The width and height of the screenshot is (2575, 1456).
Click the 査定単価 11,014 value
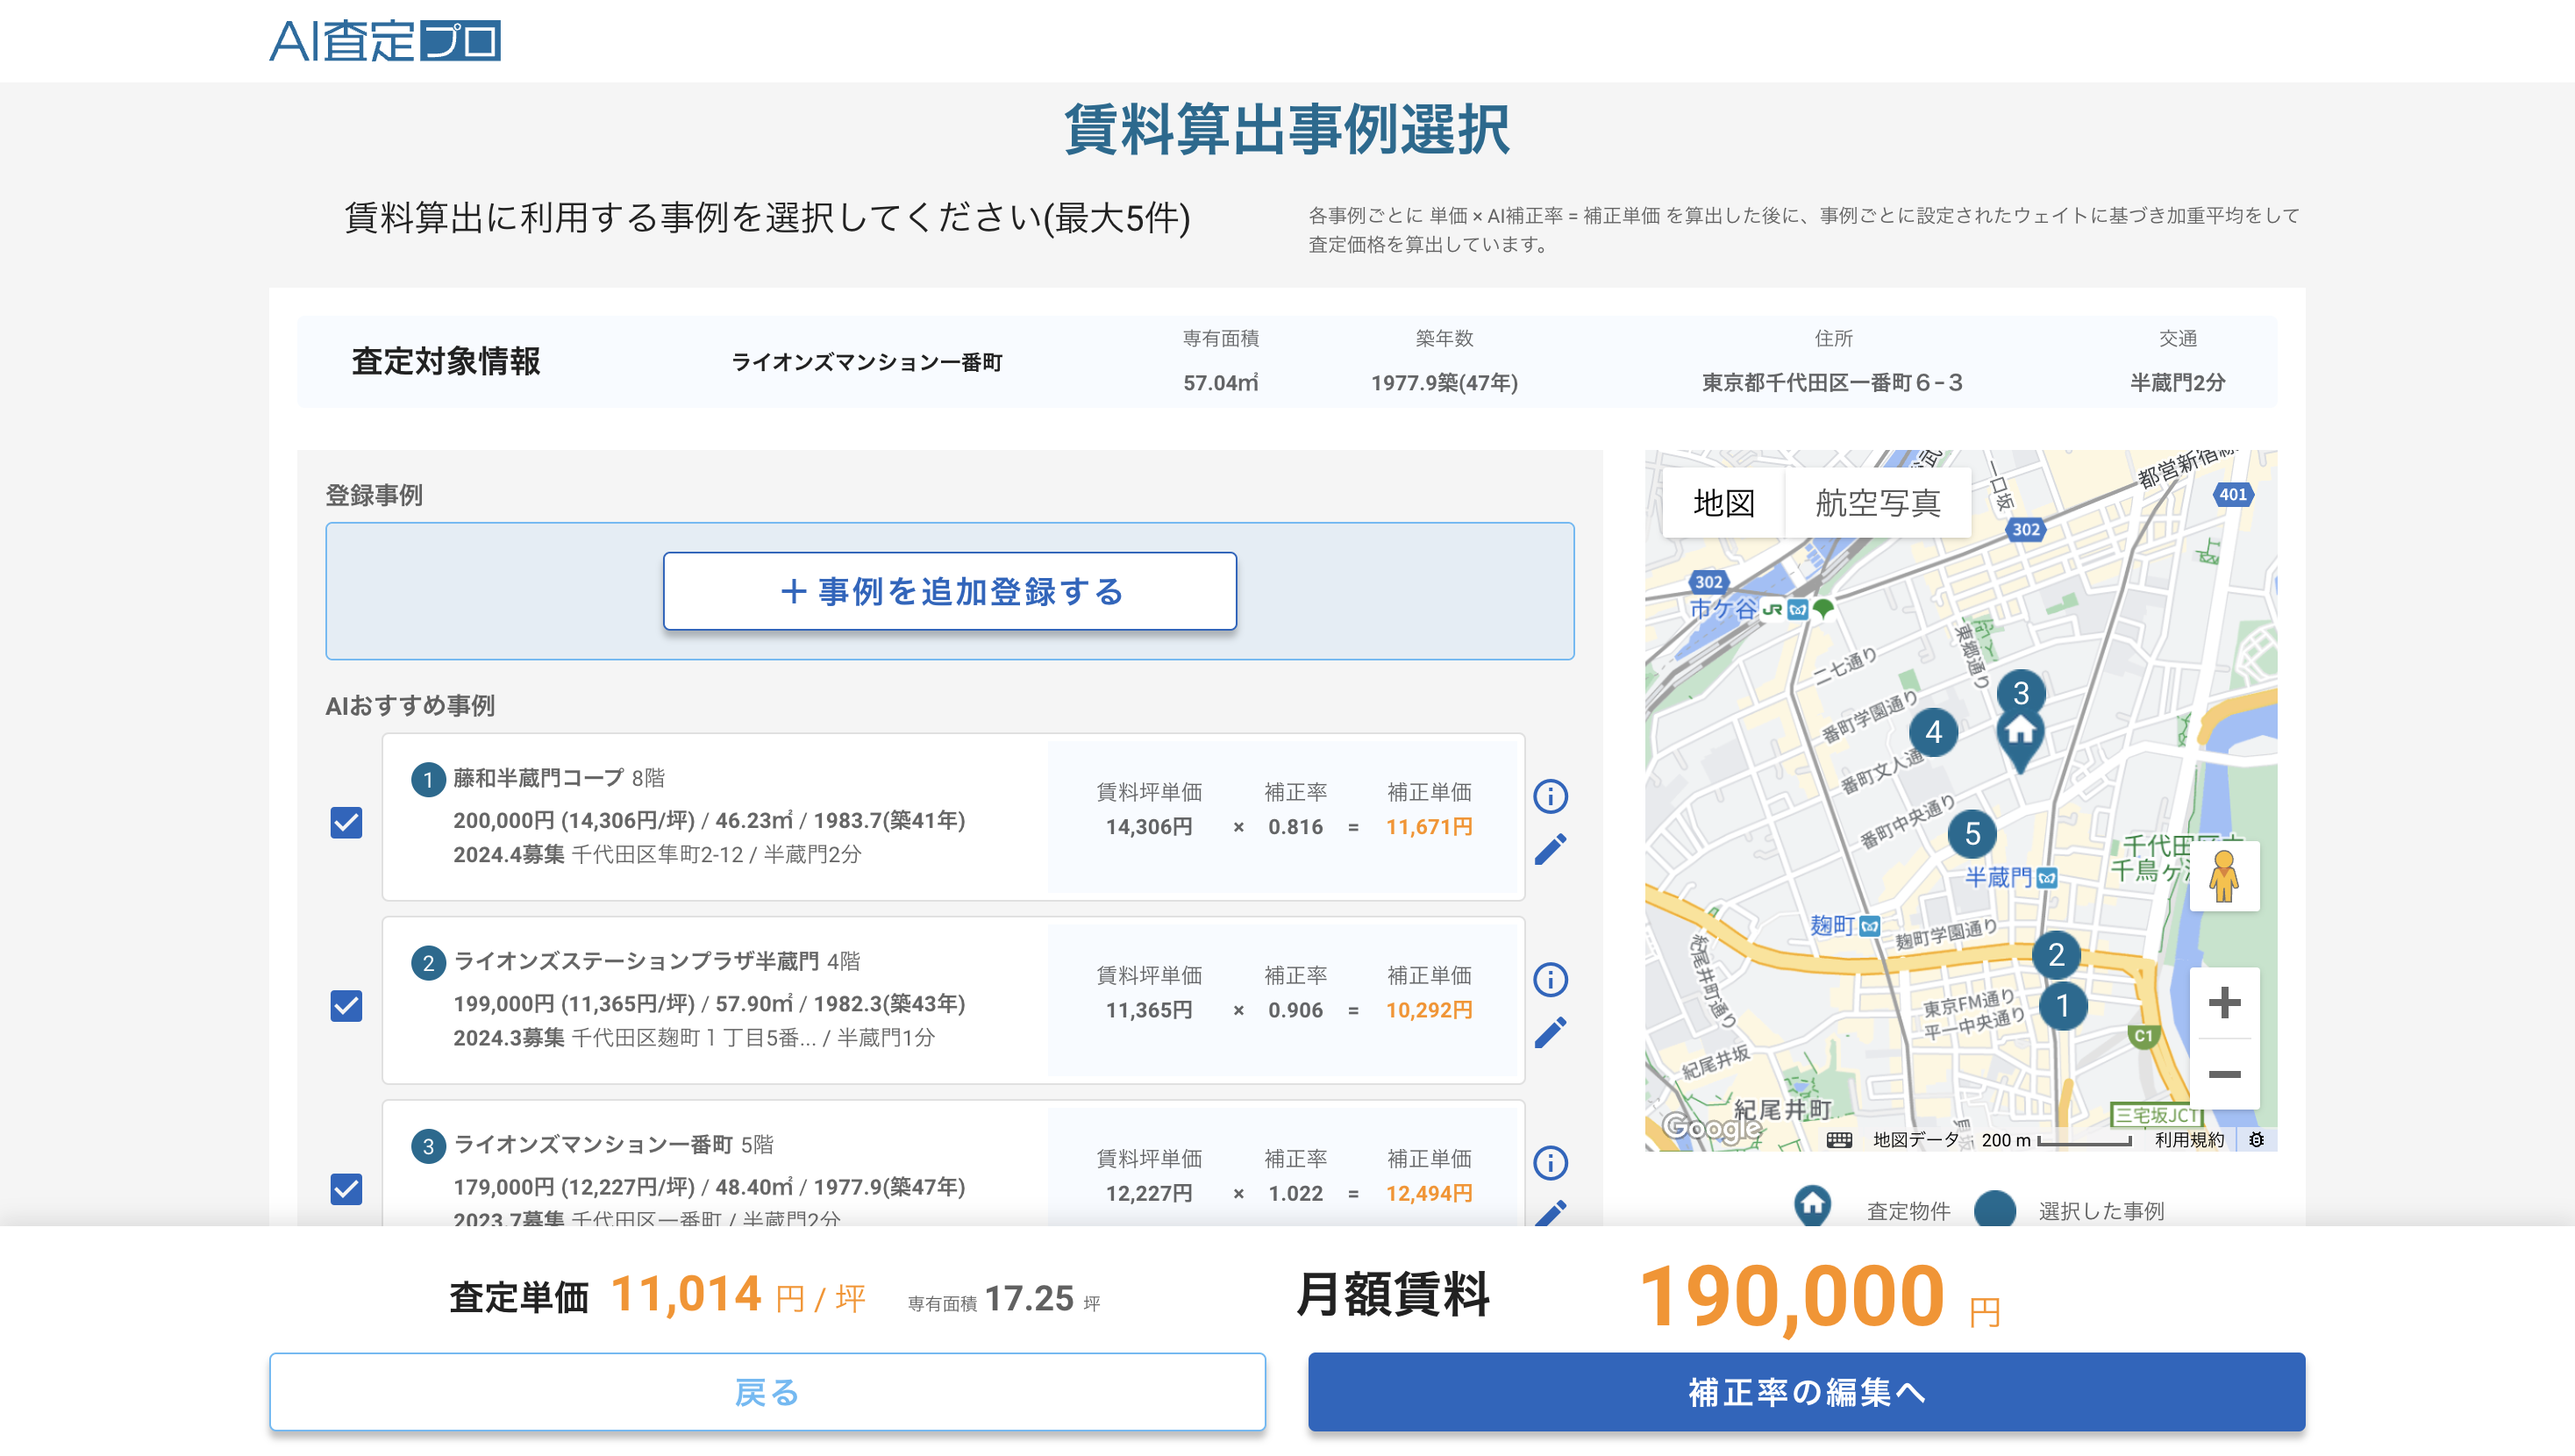point(686,1295)
